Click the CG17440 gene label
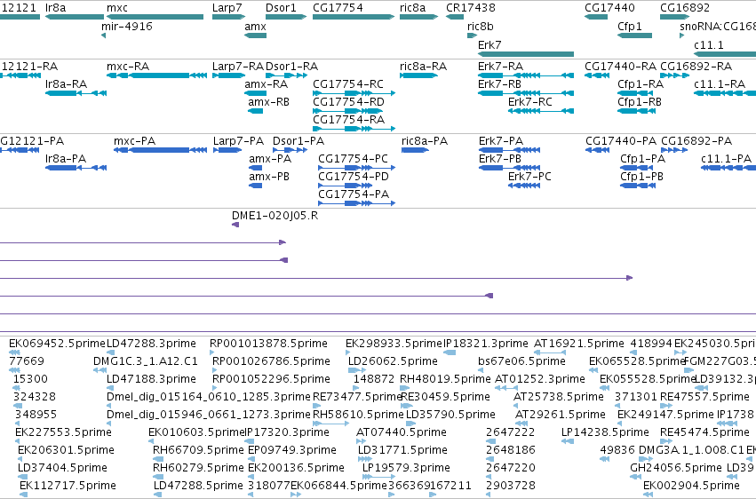This screenshot has width=756, height=499. pyautogui.click(x=609, y=8)
